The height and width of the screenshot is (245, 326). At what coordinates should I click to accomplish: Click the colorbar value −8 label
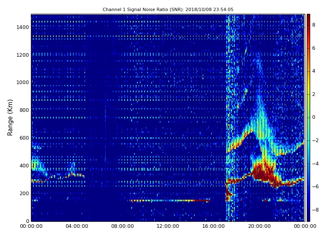coord(315,210)
